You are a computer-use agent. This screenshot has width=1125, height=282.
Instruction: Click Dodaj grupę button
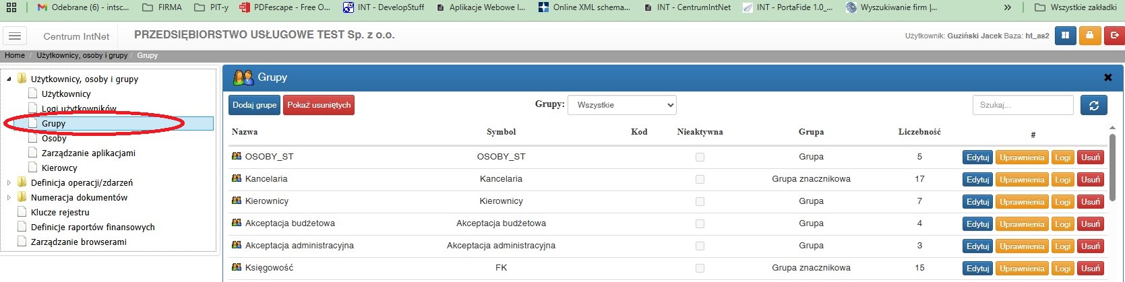pos(254,105)
